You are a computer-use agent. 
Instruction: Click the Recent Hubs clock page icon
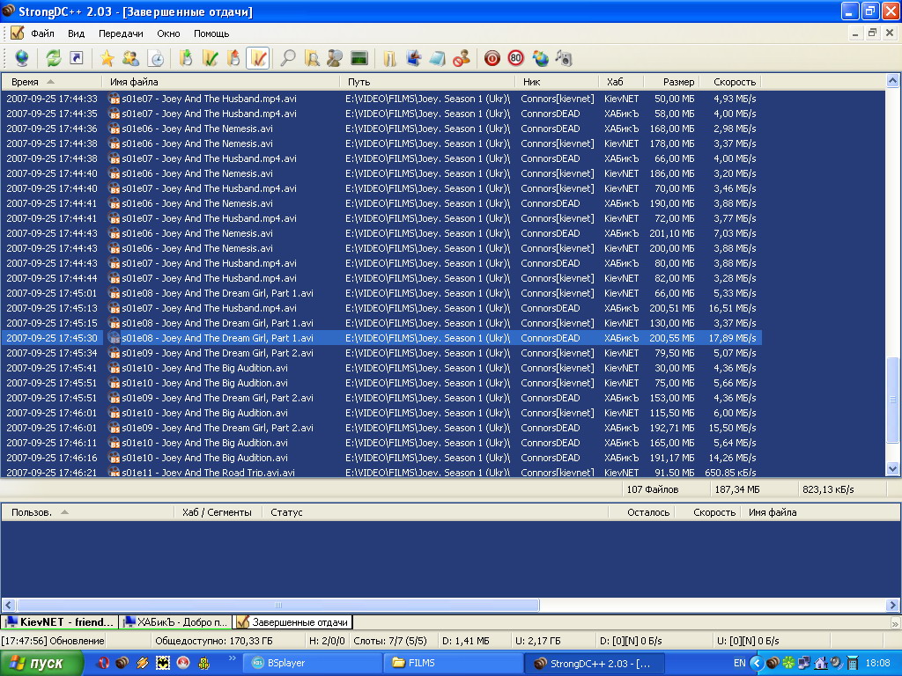point(155,58)
